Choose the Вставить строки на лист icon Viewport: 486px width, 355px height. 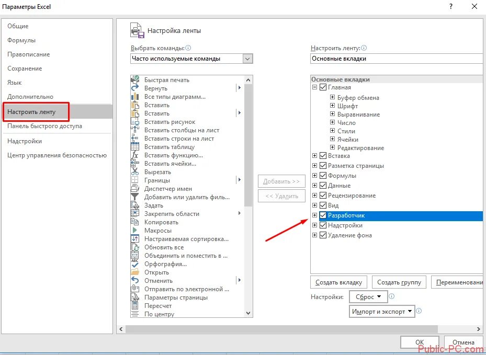(135, 138)
